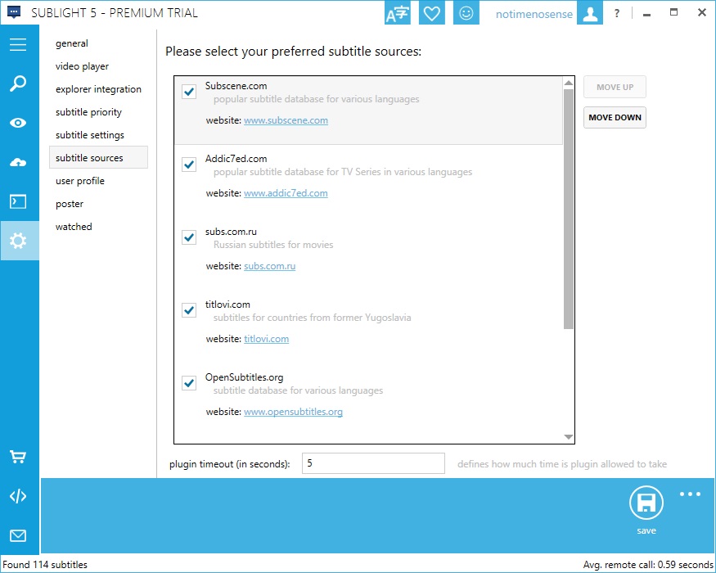Click the plugin timeout input field
This screenshot has width=716, height=573.
373,463
